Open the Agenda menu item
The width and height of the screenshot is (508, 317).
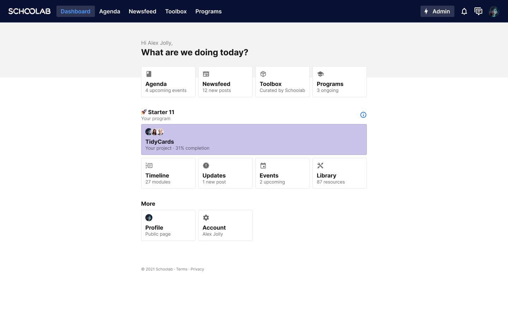coord(109,11)
